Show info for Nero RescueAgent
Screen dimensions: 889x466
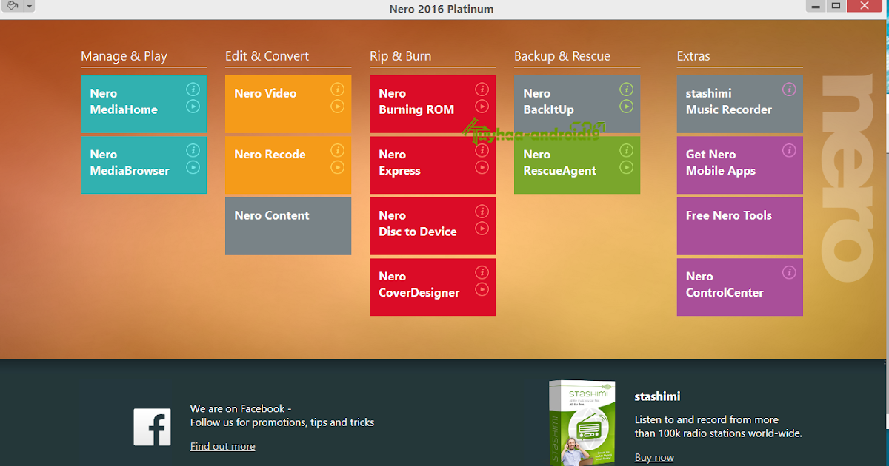pyautogui.click(x=626, y=150)
